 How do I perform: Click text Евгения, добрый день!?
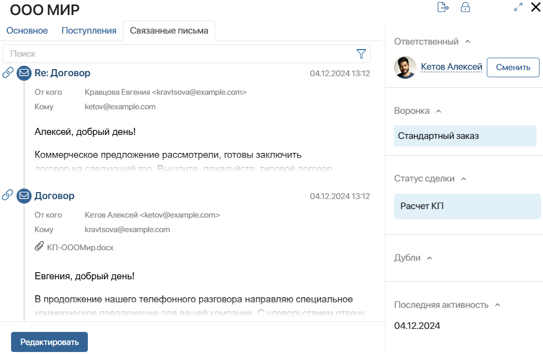pyautogui.click(x=84, y=276)
